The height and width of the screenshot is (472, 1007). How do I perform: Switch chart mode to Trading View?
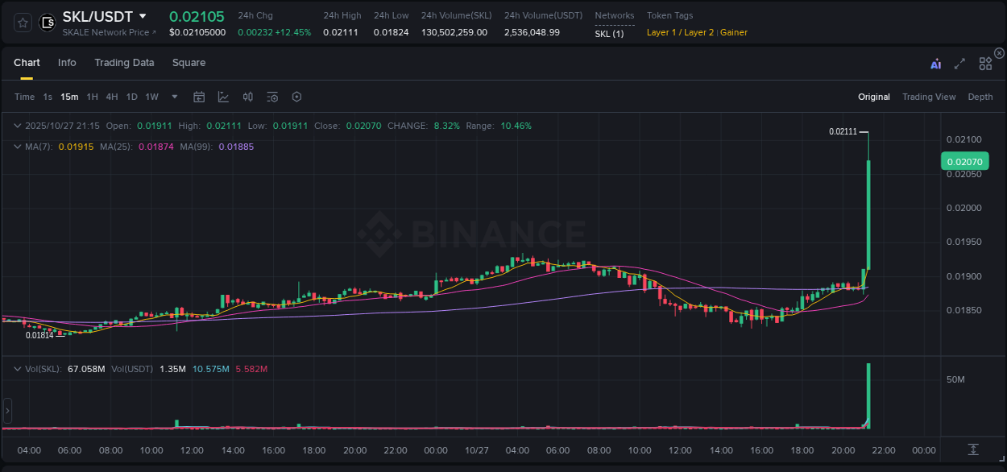[x=929, y=97]
